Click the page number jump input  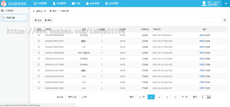tap(204, 97)
